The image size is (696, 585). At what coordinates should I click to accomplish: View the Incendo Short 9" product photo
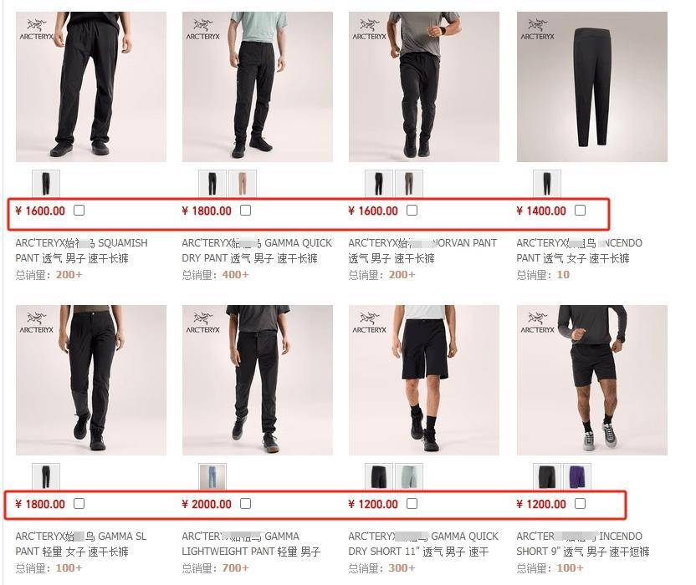pos(592,380)
